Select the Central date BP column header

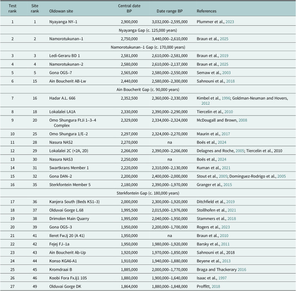tap(129, 8)
